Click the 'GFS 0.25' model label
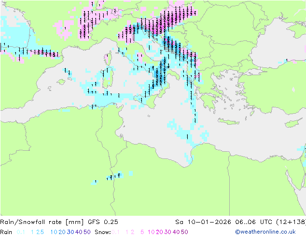 tap(103, 222)
